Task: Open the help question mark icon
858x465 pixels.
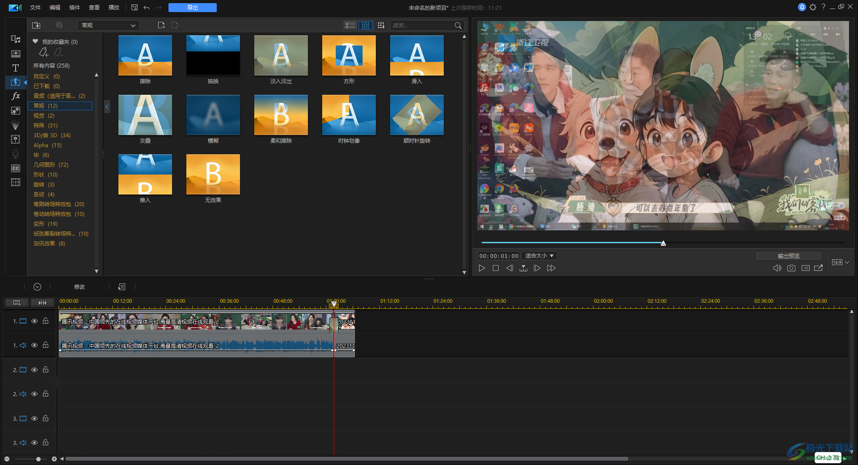Action: pyautogui.click(x=823, y=7)
